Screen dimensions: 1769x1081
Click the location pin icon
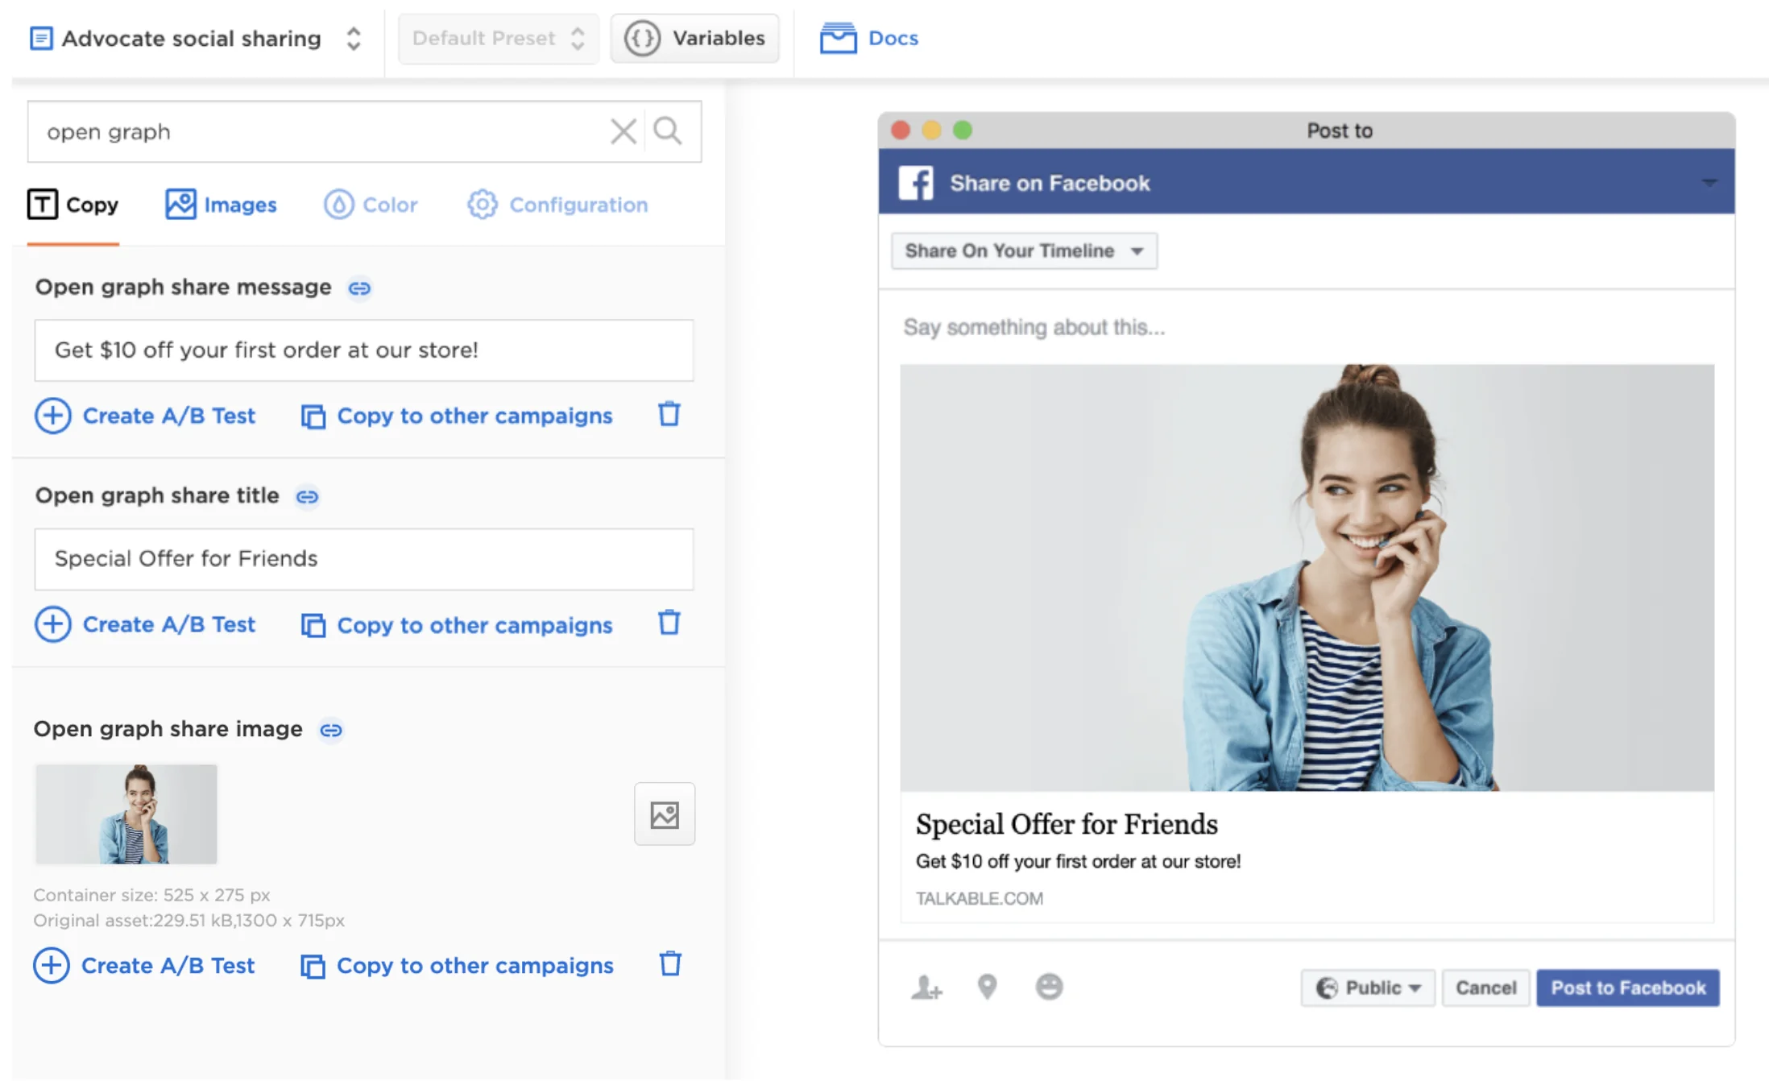point(988,987)
